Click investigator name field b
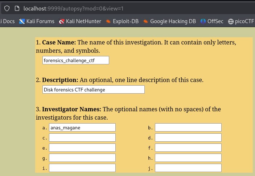 pyautogui.click(x=188, y=128)
